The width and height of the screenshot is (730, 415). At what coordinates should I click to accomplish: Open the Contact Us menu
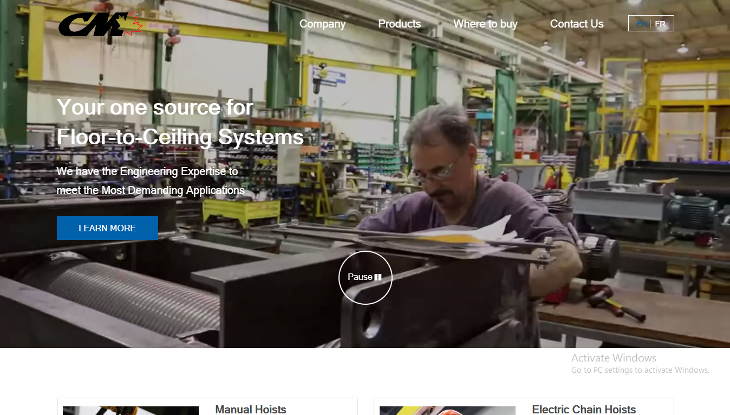point(577,24)
